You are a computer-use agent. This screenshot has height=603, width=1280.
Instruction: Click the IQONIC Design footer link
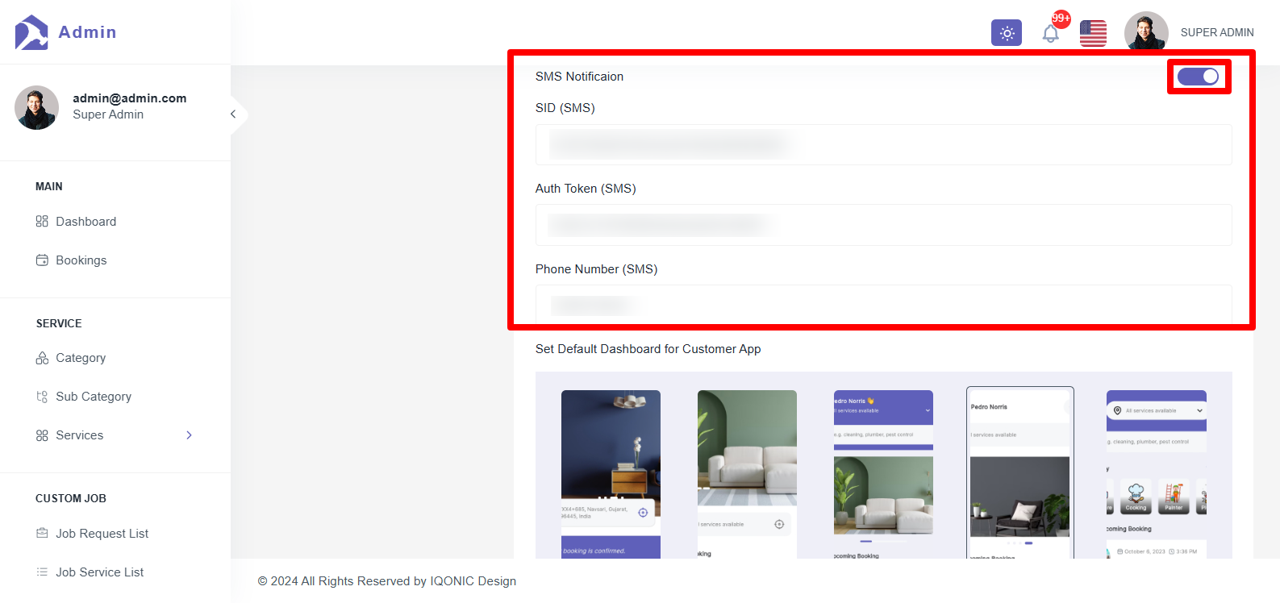(473, 581)
